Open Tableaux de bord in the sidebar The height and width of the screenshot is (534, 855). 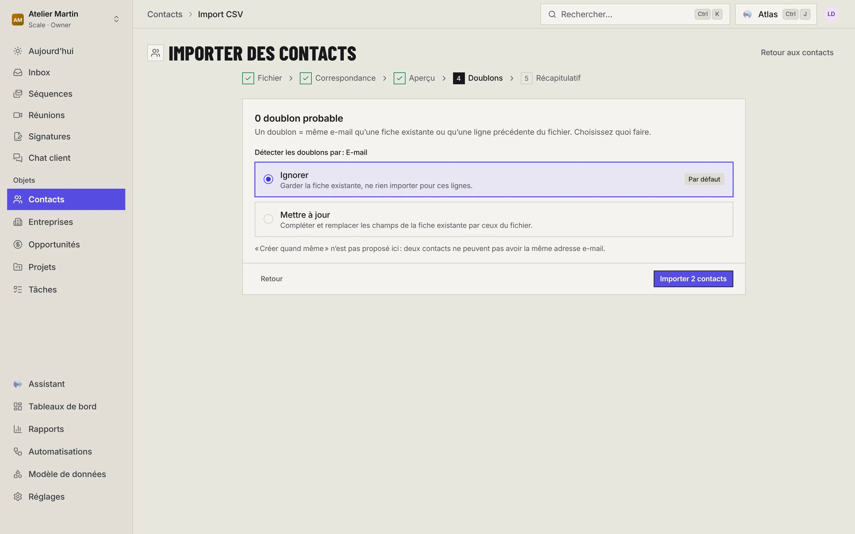point(66,406)
